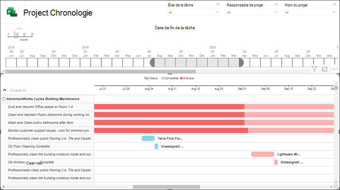Select 'Dust and Vacumn Office space' task row

(48, 107)
